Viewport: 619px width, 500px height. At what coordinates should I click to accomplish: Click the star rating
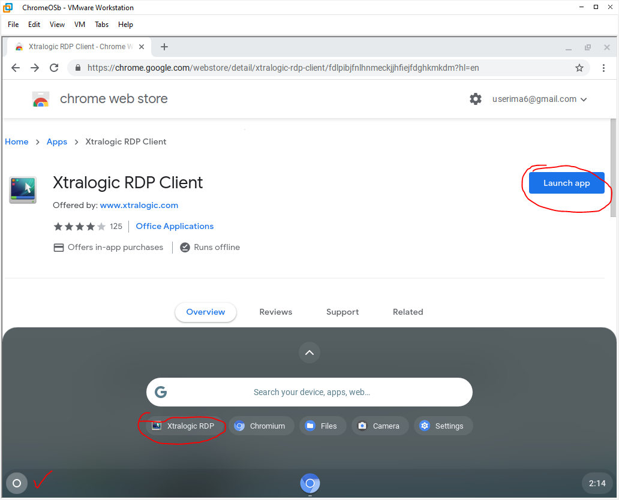[x=80, y=227]
